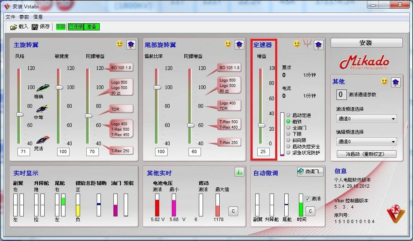
Task: Click the smiley icon in 尾部旋转翼 panel
Action: 228,44
